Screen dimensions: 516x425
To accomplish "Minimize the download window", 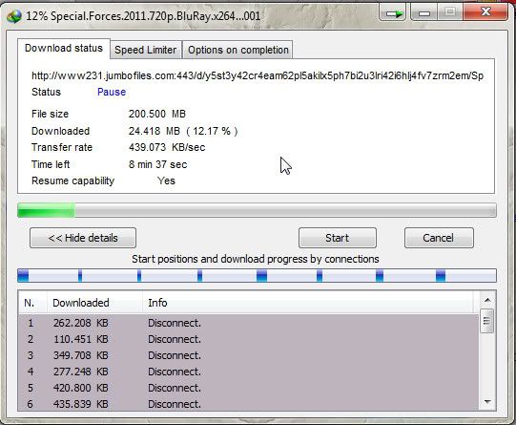I will click(423, 13).
